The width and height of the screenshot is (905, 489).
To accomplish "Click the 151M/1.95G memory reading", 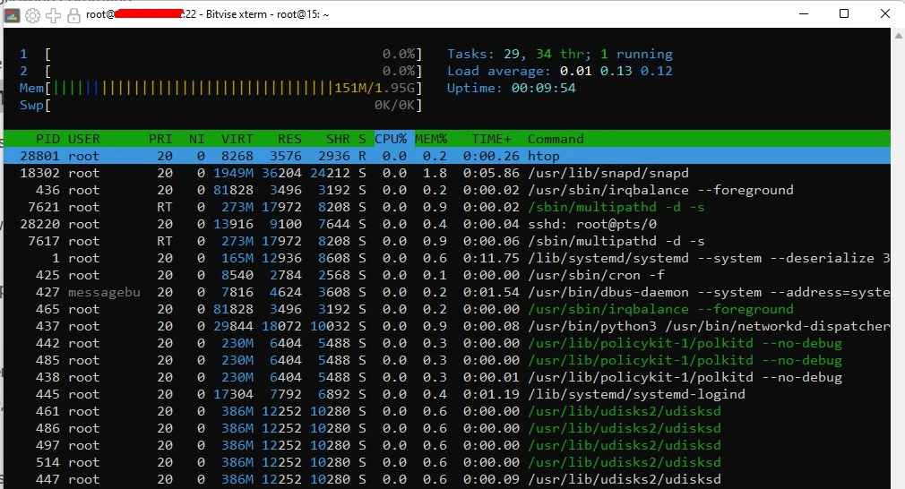I will click(374, 89).
